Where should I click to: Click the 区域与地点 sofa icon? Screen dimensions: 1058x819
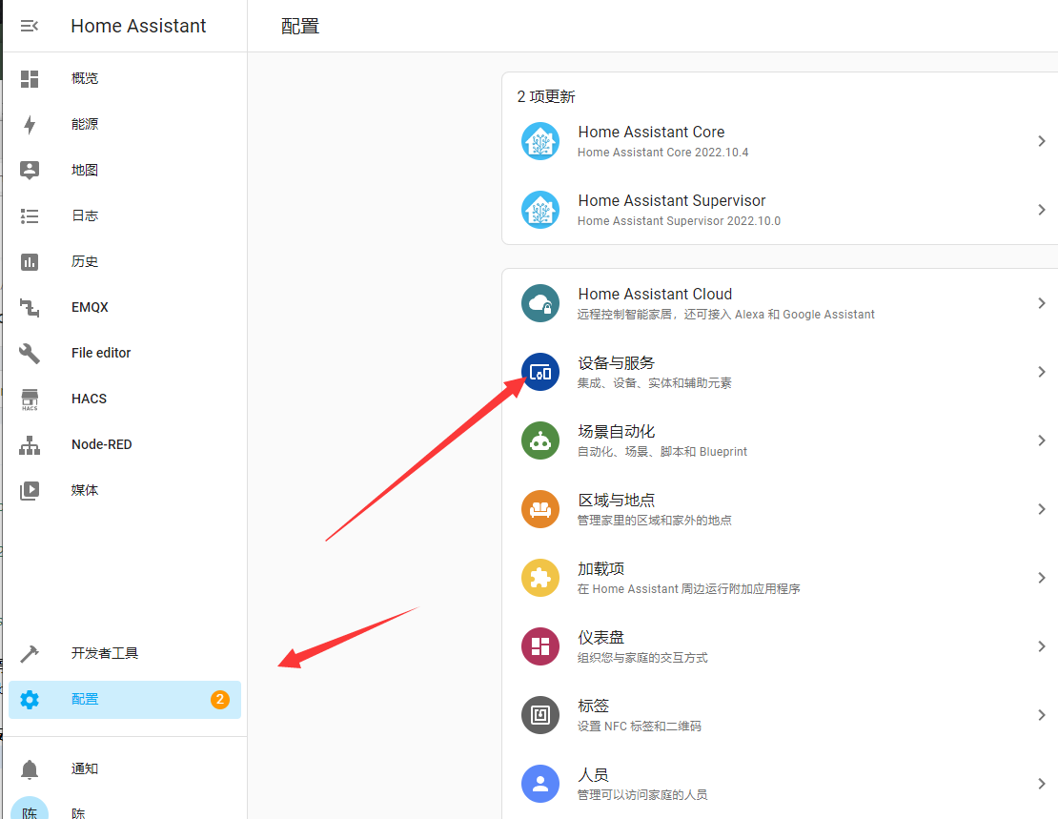539,509
